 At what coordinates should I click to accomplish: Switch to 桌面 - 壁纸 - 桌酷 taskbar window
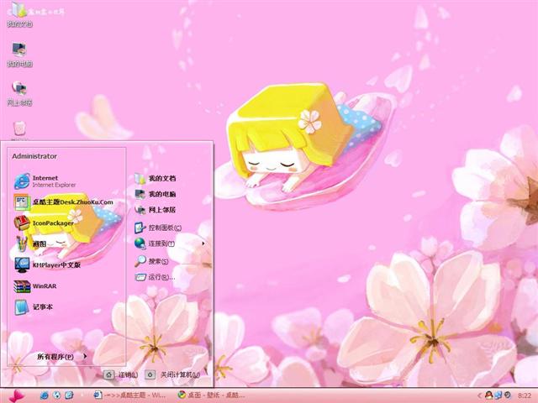click(x=211, y=395)
